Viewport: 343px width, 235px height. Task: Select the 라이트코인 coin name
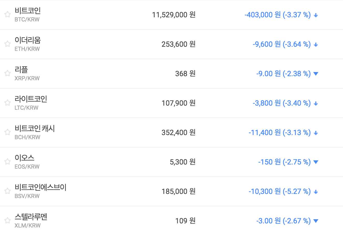coord(31,99)
